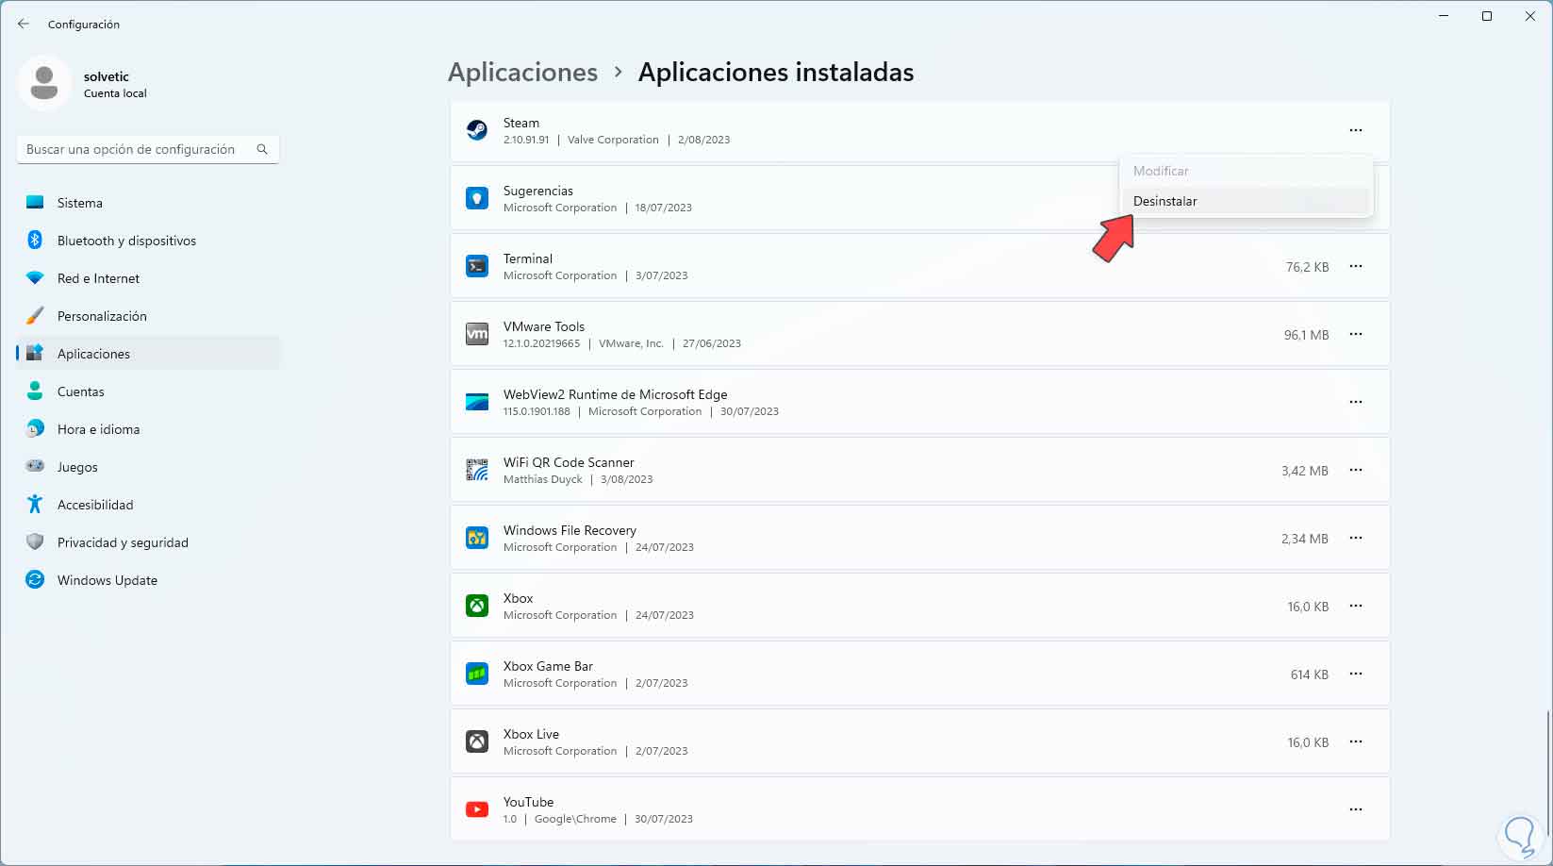The height and width of the screenshot is (866, 1553).
Task: Open more options for VMware Tools
Action: click(1356, 334)
